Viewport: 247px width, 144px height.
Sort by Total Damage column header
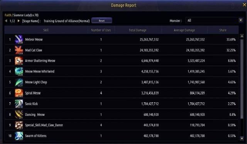coord(138,30)
